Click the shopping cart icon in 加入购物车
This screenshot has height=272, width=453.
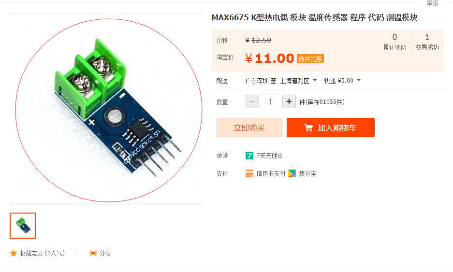pos(308,128)
